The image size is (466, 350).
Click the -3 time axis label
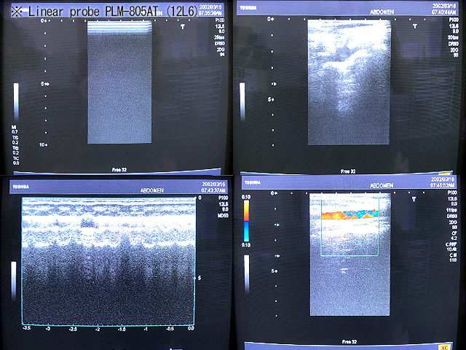click(47, 329)
